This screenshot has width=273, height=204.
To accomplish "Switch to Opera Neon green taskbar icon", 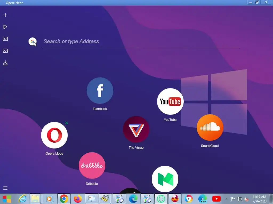I will tap(161, 199).
